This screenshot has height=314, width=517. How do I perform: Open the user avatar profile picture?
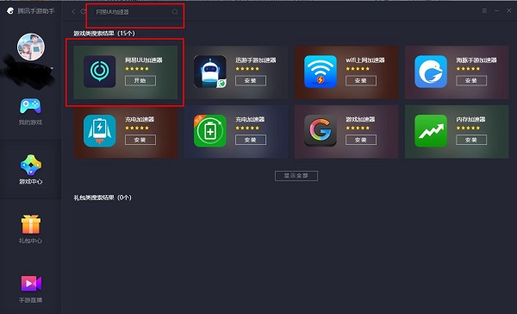pos(31,47)
